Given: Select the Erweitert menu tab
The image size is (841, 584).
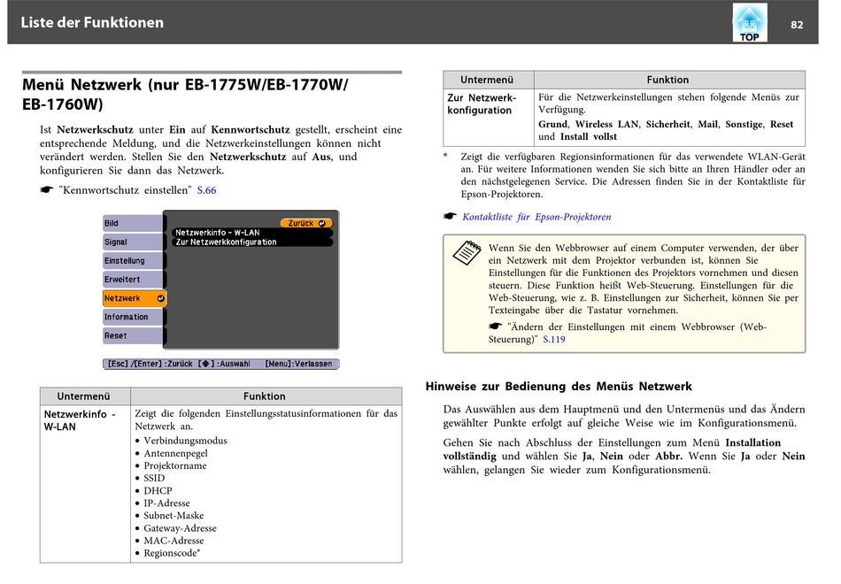Looking at the screenshot, I should click(x=133, y=280).
